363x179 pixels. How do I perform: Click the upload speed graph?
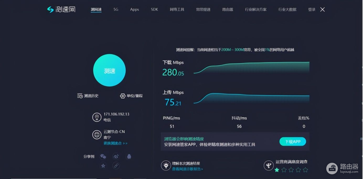(x=252, y=98)
